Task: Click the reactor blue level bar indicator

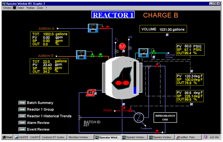Action: (x=135, y=78)
